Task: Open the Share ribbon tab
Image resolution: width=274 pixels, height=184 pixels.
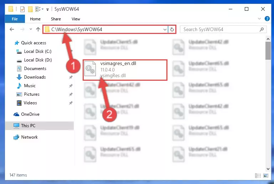Action: click(56, 19)
